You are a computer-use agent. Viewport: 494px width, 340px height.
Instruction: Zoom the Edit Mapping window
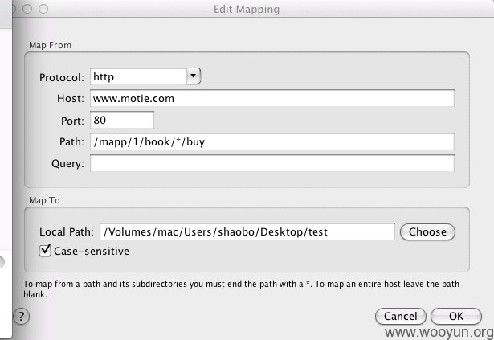(43, 9)
